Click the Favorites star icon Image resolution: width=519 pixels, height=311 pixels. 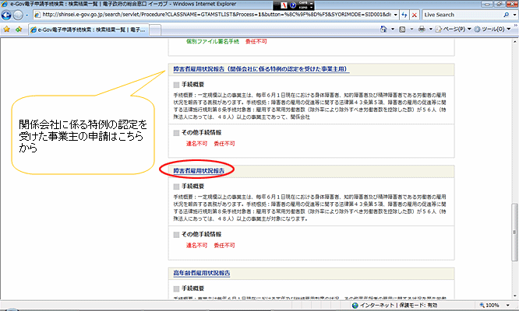(x=7, y=30)
